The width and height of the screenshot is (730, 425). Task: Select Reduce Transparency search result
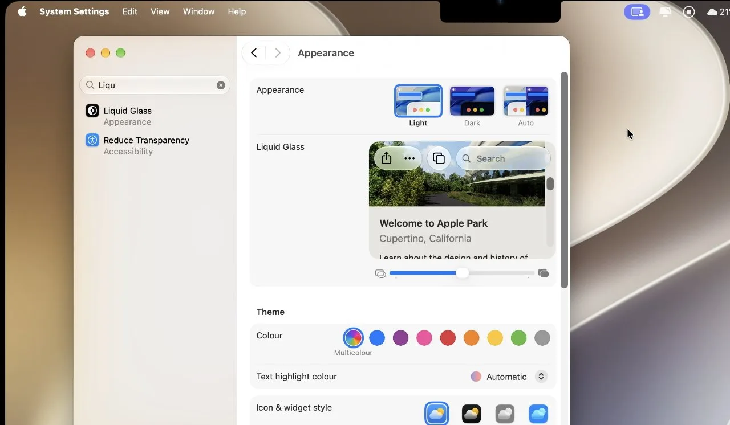(x=155, y=145)
